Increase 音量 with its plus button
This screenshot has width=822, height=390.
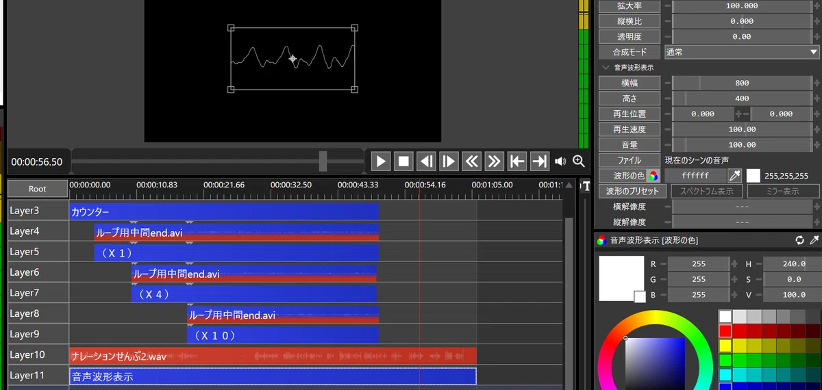817,144
